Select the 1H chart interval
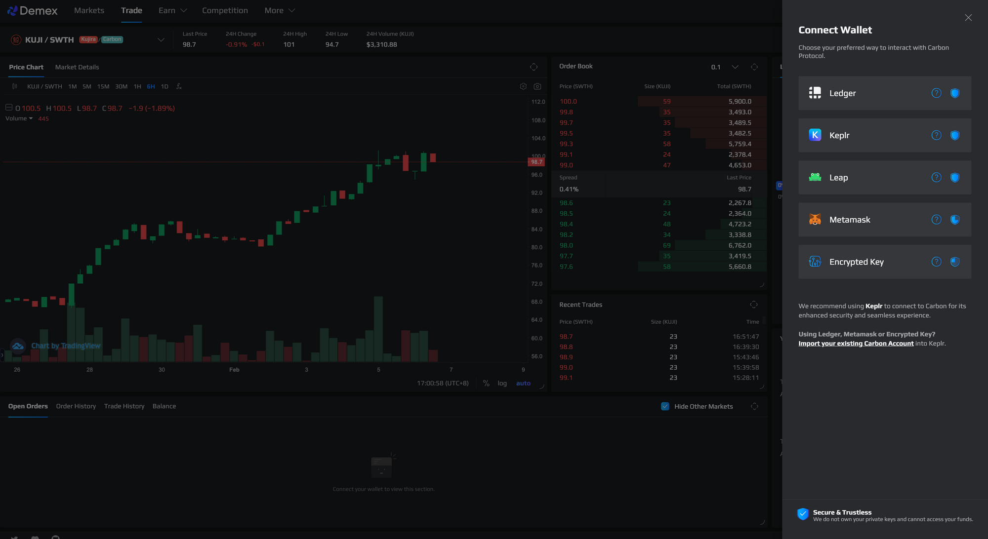 (137, 86)
